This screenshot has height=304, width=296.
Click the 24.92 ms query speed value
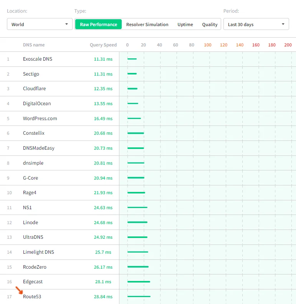(103, 237)
